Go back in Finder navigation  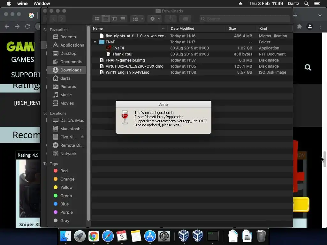pos(54,19)
